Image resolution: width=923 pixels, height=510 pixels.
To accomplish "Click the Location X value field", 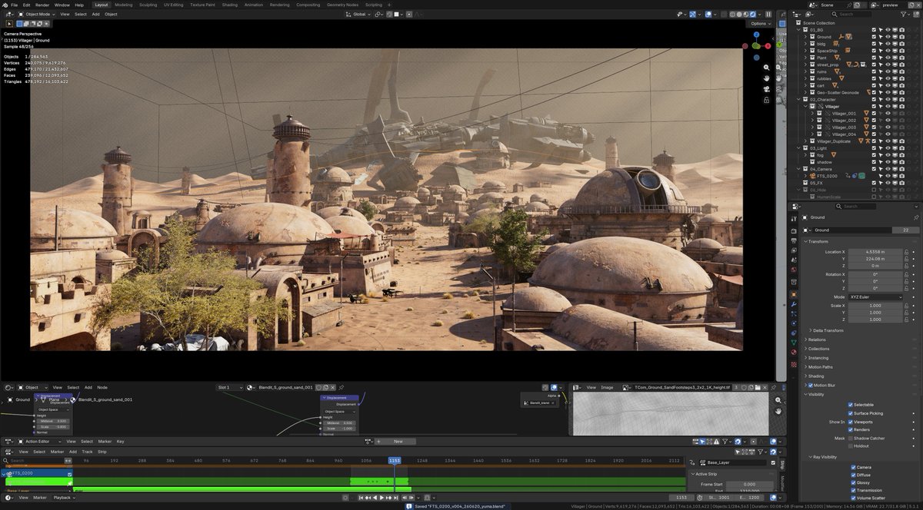I will click(875, 252).
